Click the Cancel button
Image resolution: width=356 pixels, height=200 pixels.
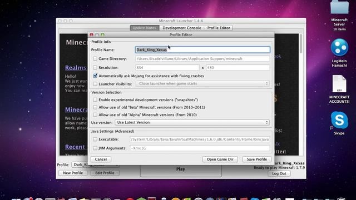(101, 159)
